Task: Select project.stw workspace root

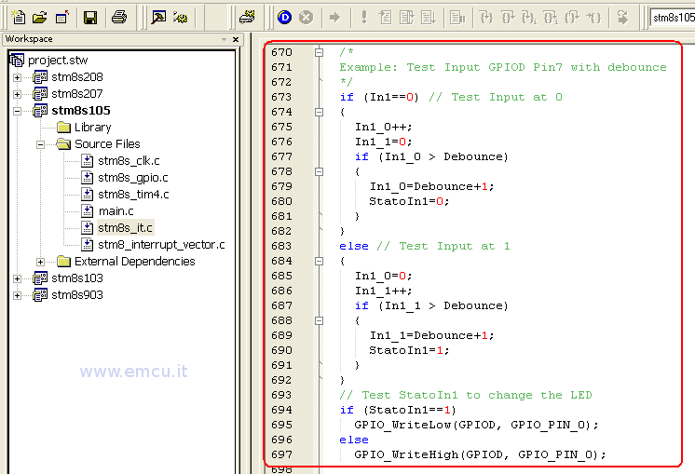Action: coord(58,61)
